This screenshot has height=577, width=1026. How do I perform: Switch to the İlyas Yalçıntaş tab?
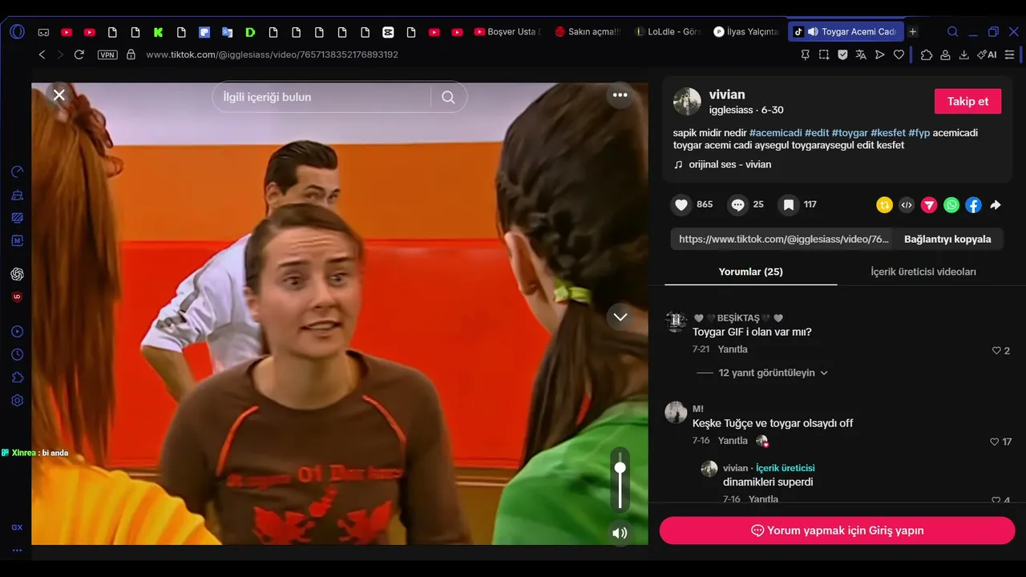coord(747,32)
